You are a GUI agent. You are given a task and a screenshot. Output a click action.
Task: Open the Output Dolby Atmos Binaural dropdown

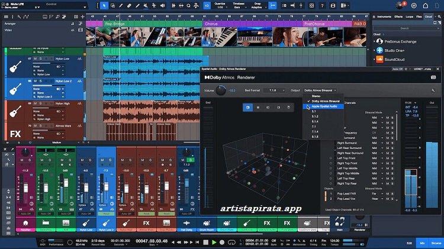point(320,90)
